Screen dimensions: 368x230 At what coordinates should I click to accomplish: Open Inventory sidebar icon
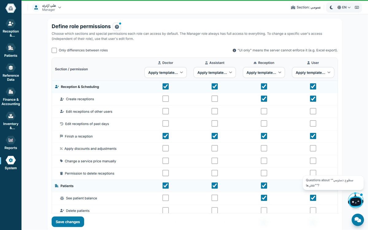pyautogui.click(x=11, y=116)
